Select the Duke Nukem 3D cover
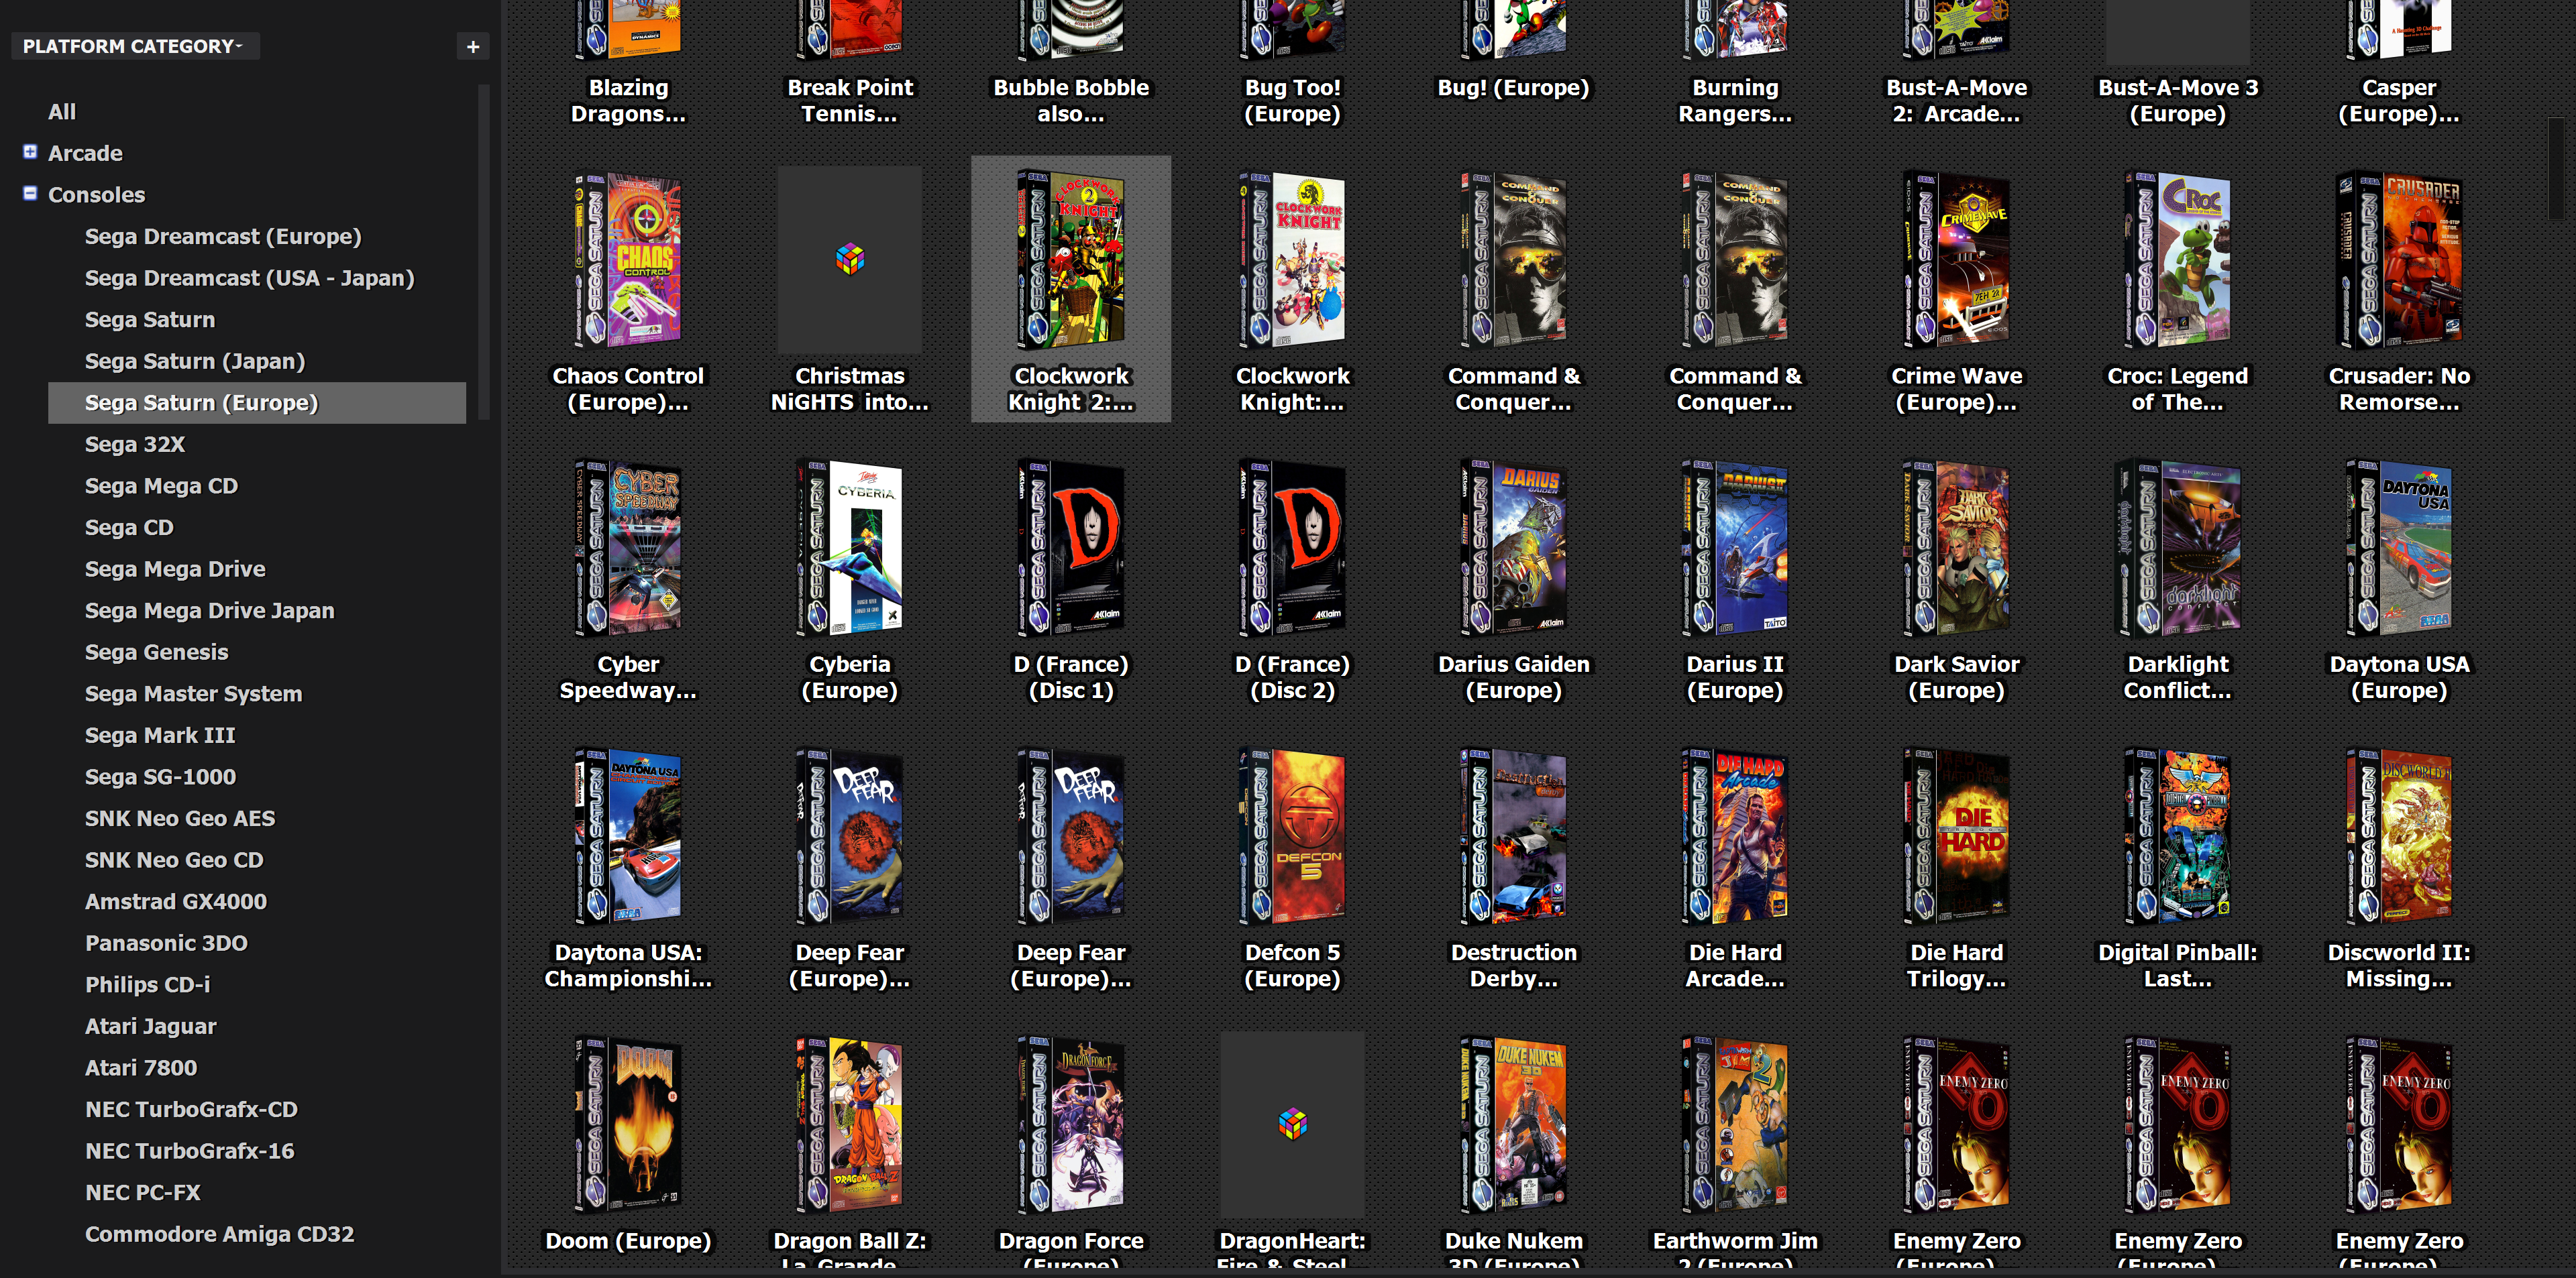 point(1514,1124)
